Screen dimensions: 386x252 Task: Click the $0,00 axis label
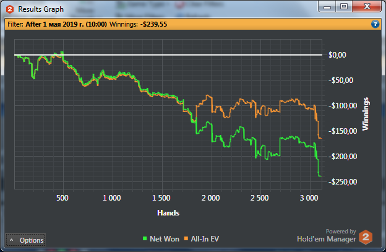pyautogui.click(x=337, y=55)
